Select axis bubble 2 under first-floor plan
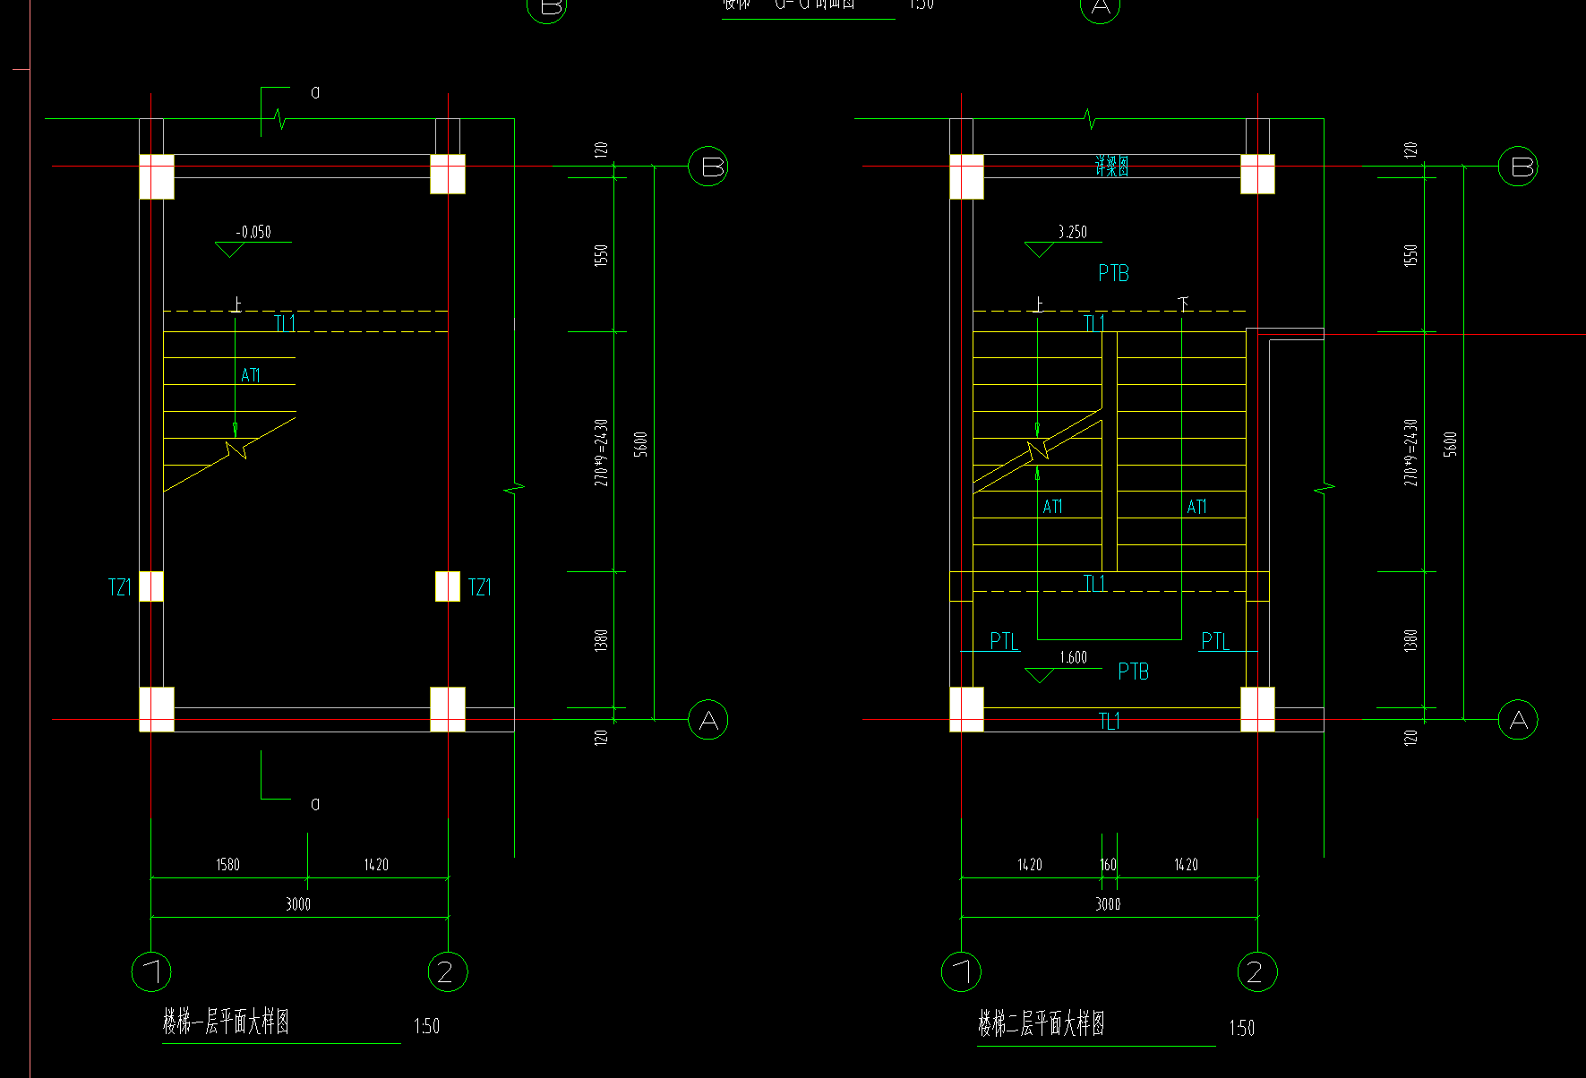The height and width of the screenshot is (1078, 1586). tap(448, 971)
